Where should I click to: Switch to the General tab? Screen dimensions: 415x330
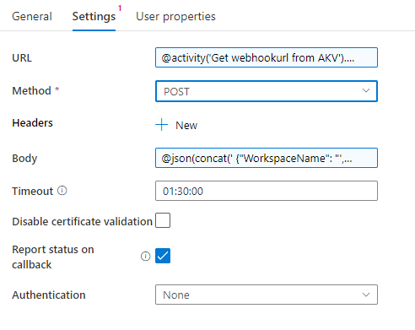coord(32,16)
